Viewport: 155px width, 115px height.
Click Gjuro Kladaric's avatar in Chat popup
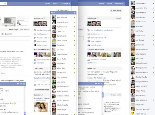[54, 54]
